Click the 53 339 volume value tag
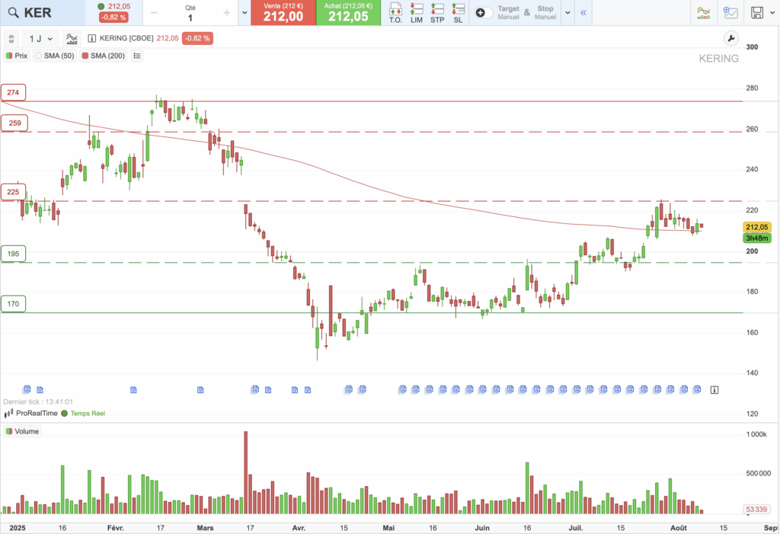The height and width of the screenshot is (534, 780). point(756,510)
